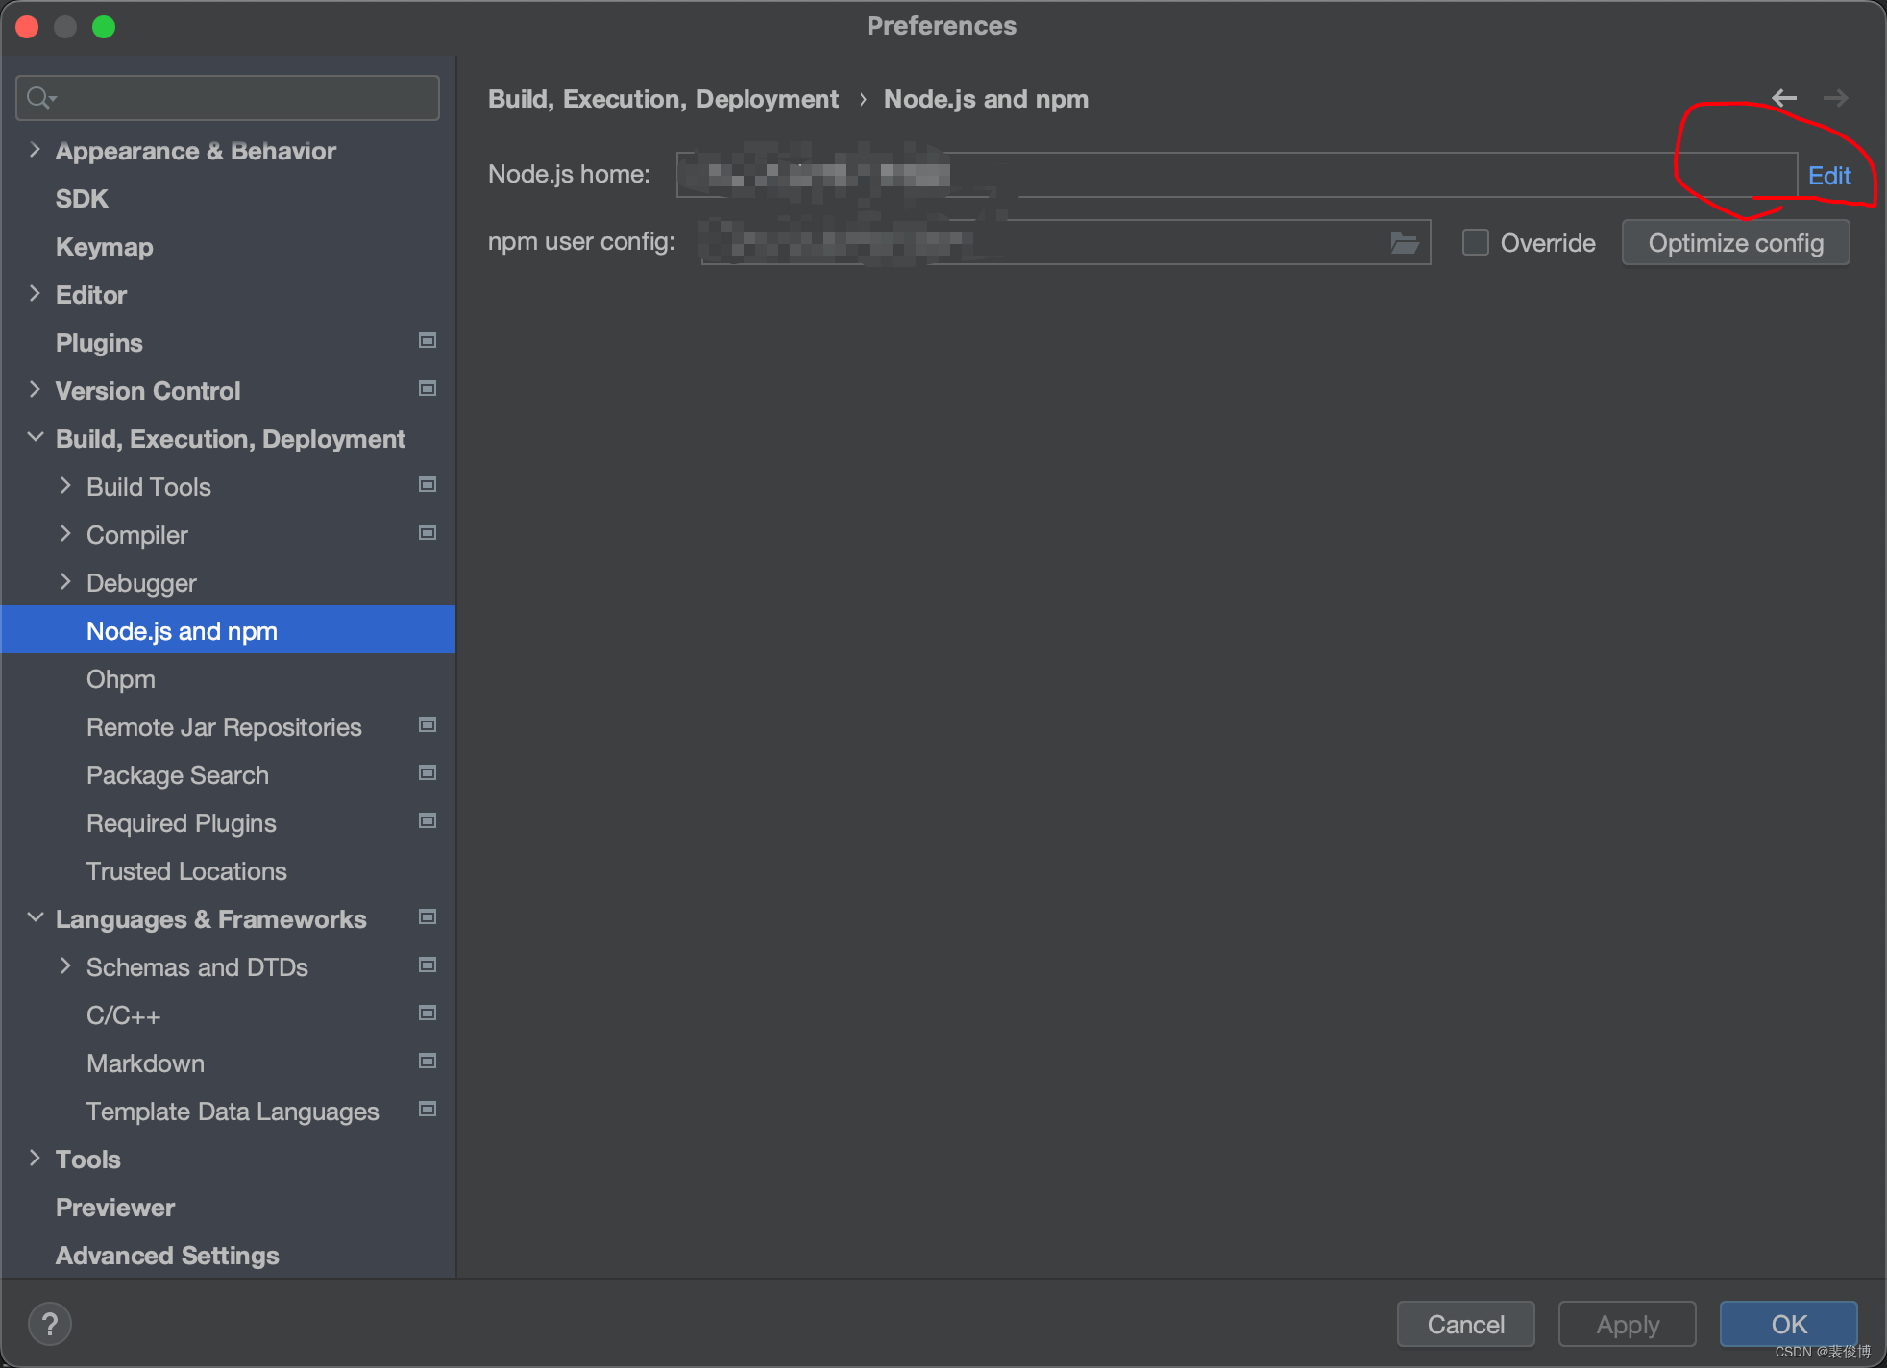Open folder browser for npm user config
The height and width of the screenshot is (1368, 1887).
pos(1404,243)
